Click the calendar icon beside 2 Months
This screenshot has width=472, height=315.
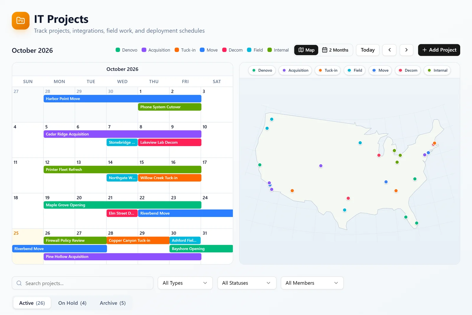(324, 50)
